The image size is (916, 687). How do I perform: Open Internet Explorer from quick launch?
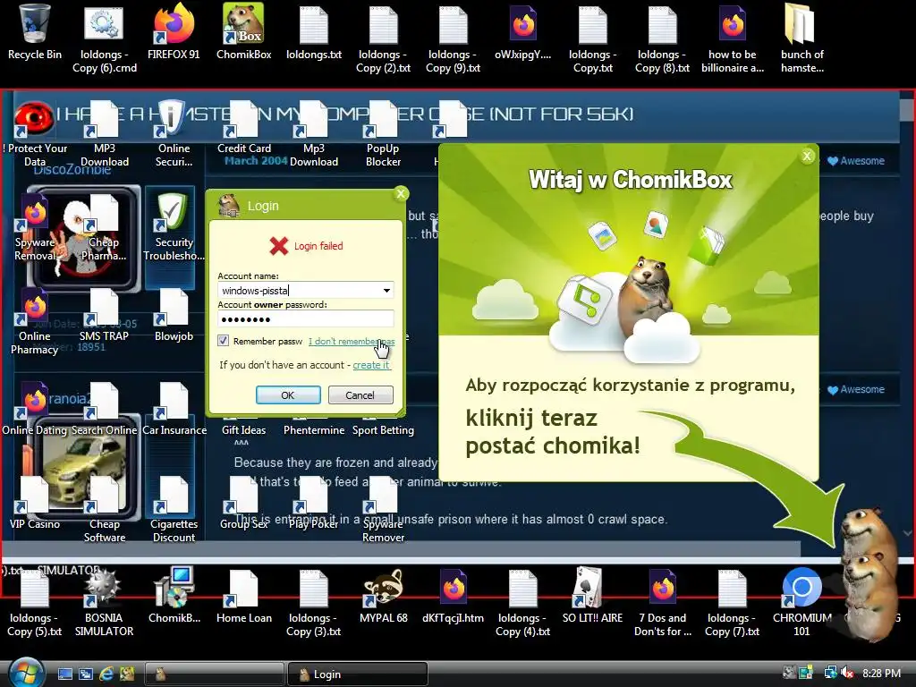coord(106,674)
